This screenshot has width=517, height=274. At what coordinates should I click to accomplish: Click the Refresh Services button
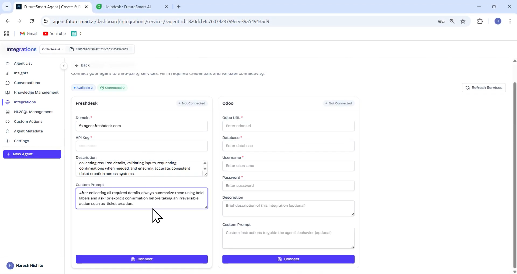484,87
